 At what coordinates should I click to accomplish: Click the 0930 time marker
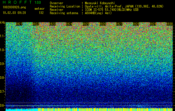point(169,24)
